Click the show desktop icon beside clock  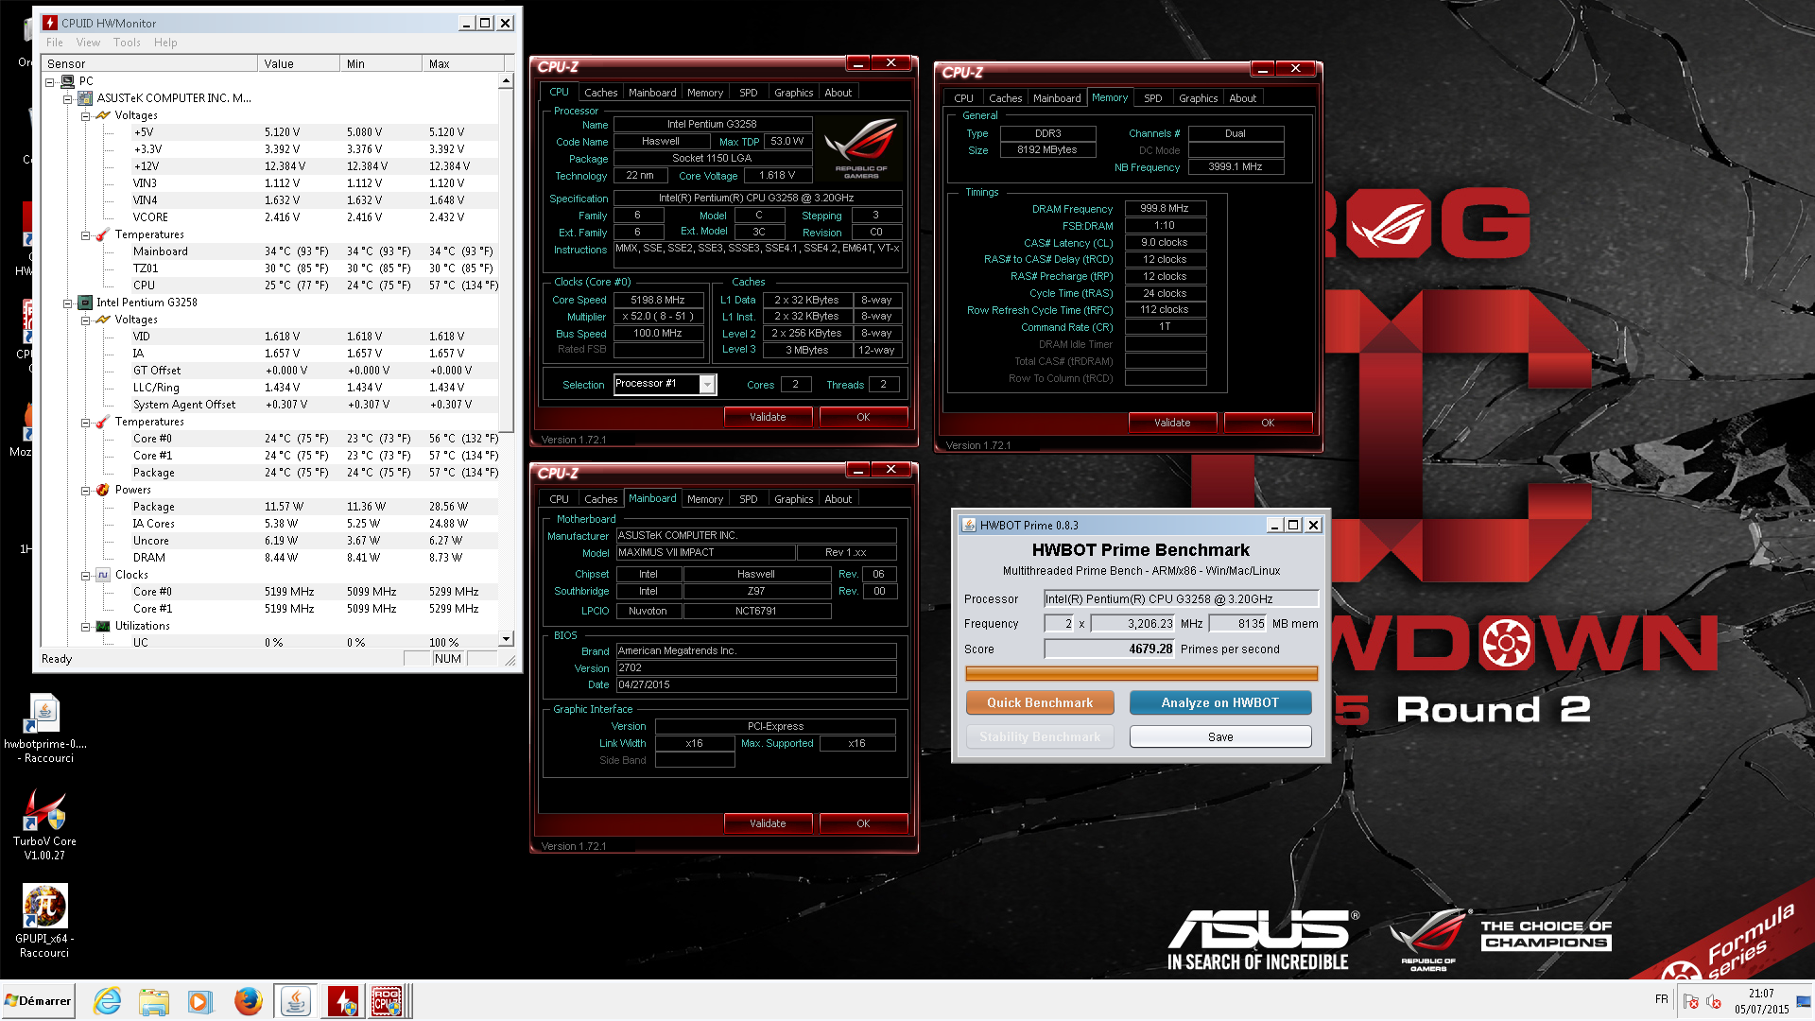click(1805, 1001)
